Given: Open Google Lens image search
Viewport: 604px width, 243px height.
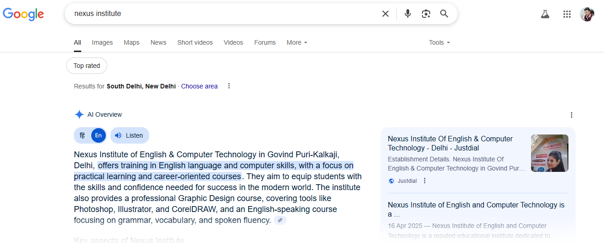Looking at the screenshot, I should point(426,14).
